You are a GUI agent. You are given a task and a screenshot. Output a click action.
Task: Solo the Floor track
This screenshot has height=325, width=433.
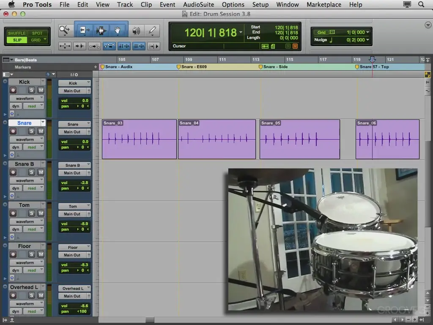pos(31,254)
